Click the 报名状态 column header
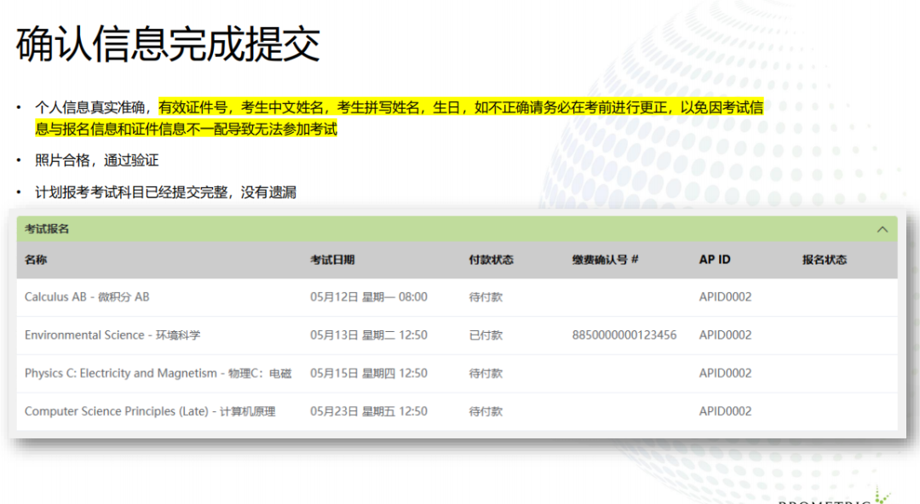This screenshot has width=920, height=504. (824, 260)
